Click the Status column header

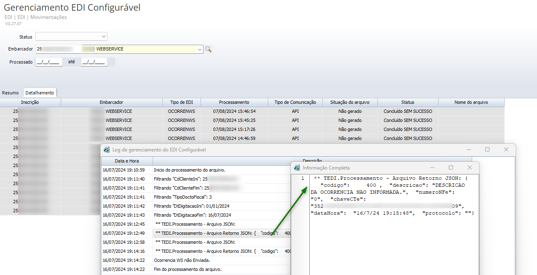(x=407, y=102)
